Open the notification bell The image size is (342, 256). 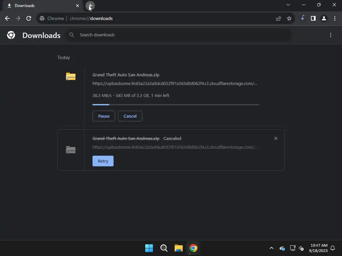click(333, 248)
